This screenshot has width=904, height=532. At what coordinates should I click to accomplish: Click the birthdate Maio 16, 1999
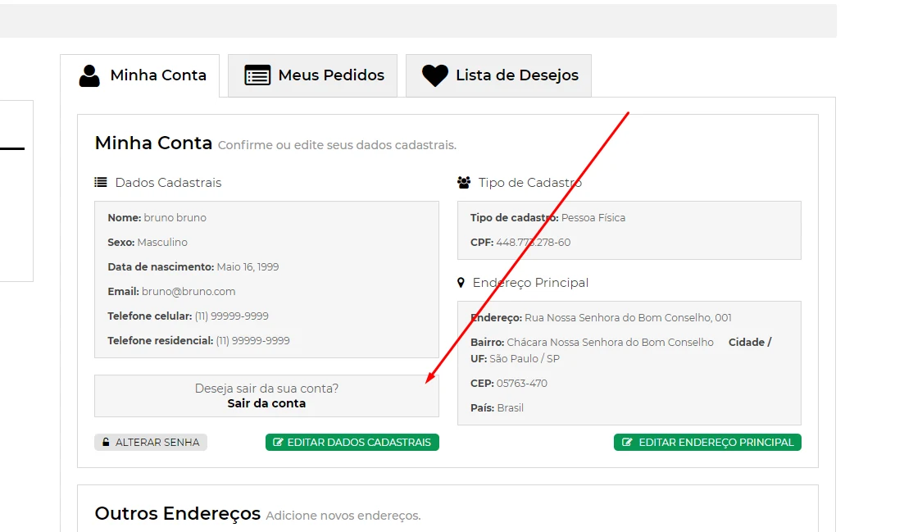(248, 267)
